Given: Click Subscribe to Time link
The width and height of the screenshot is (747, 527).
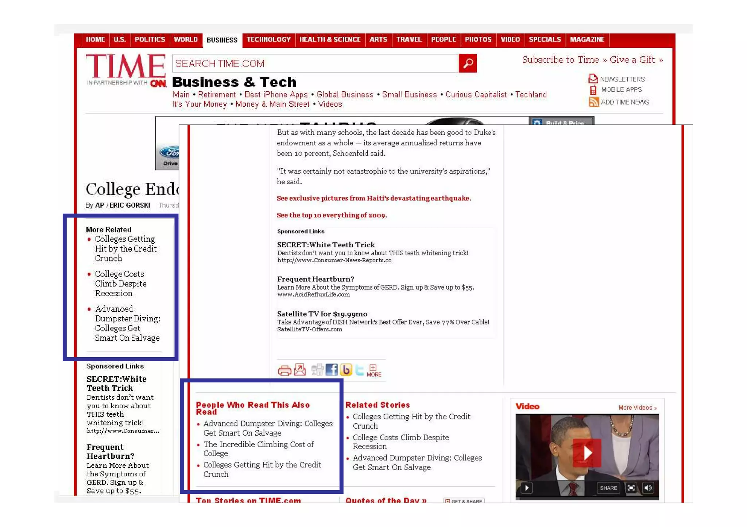Looking at the screenshot, I should coord(560,60).
